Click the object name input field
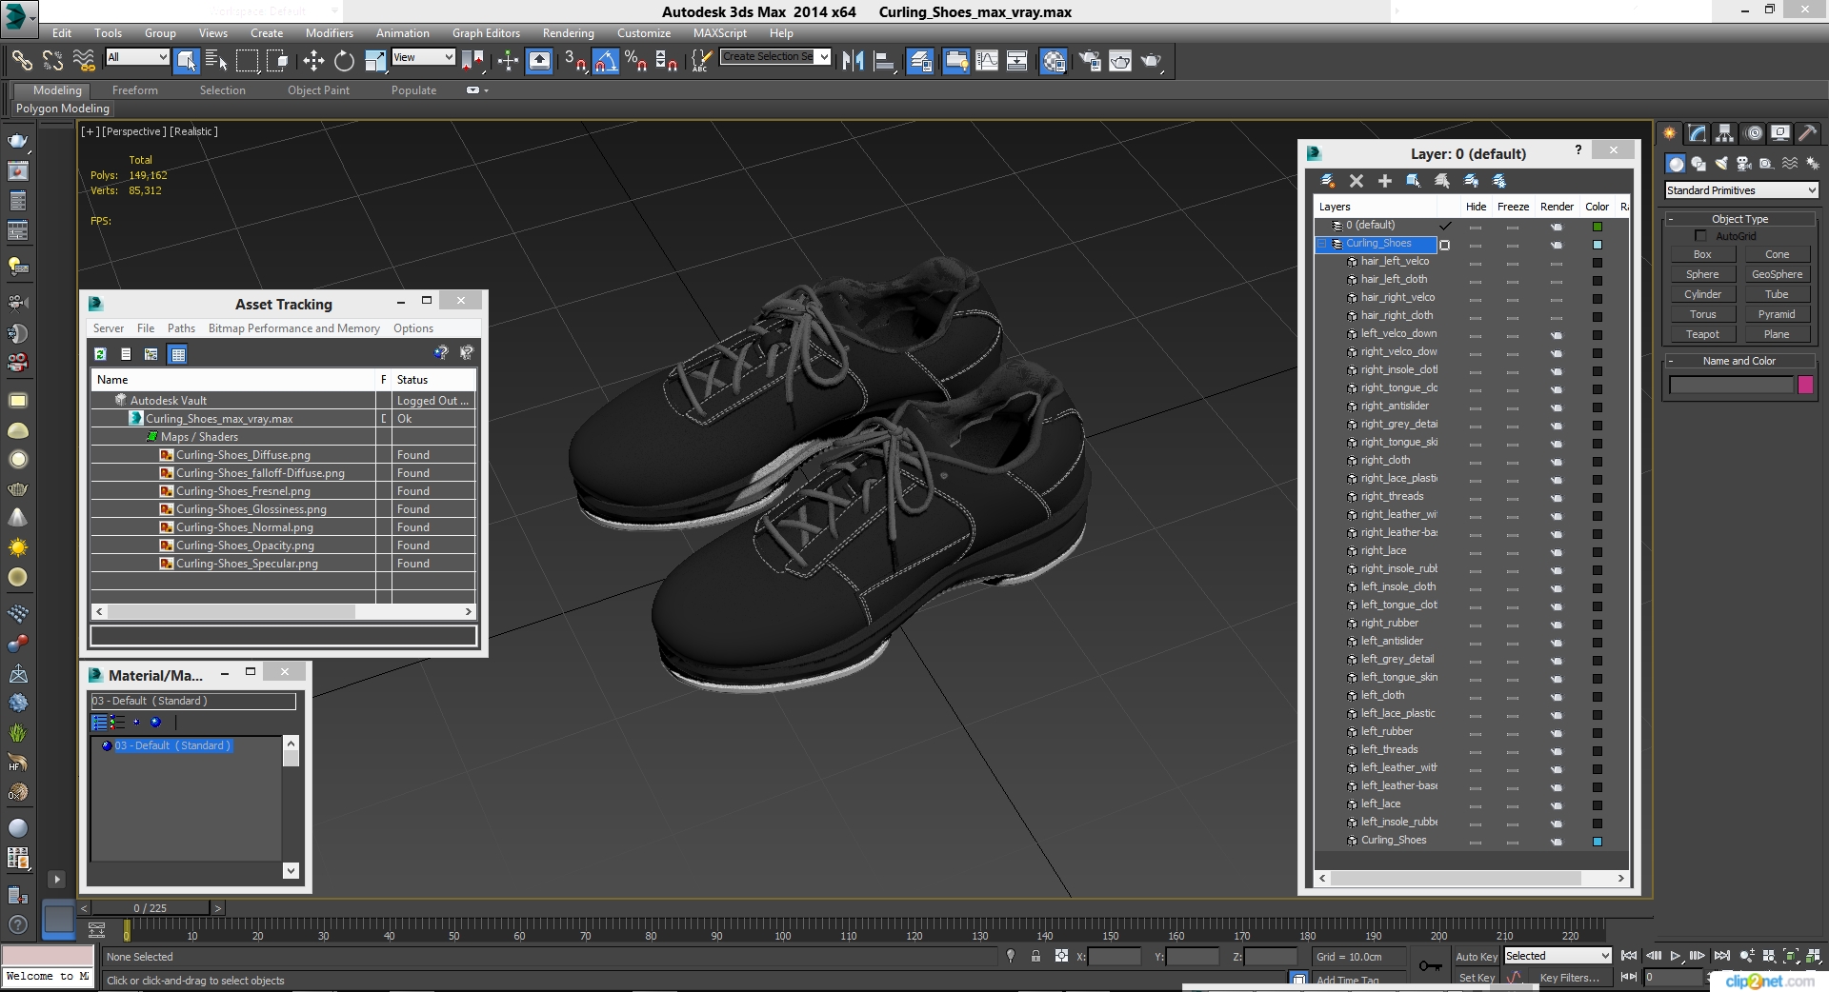The image size is (1829, 992). point(1731,385)
